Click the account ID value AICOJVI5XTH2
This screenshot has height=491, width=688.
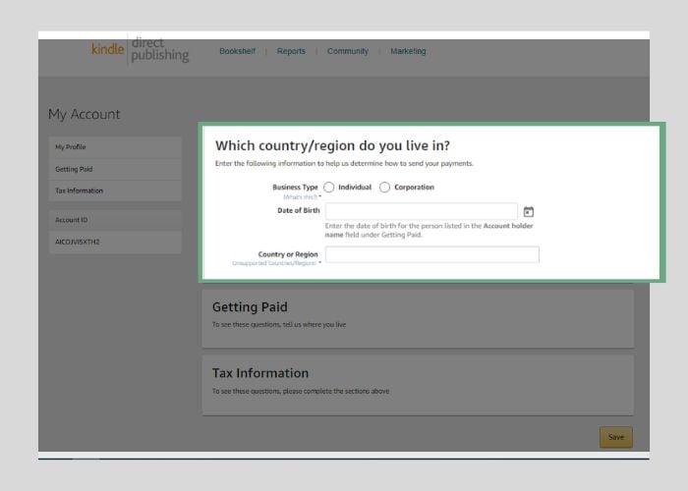tap(78, 242)
